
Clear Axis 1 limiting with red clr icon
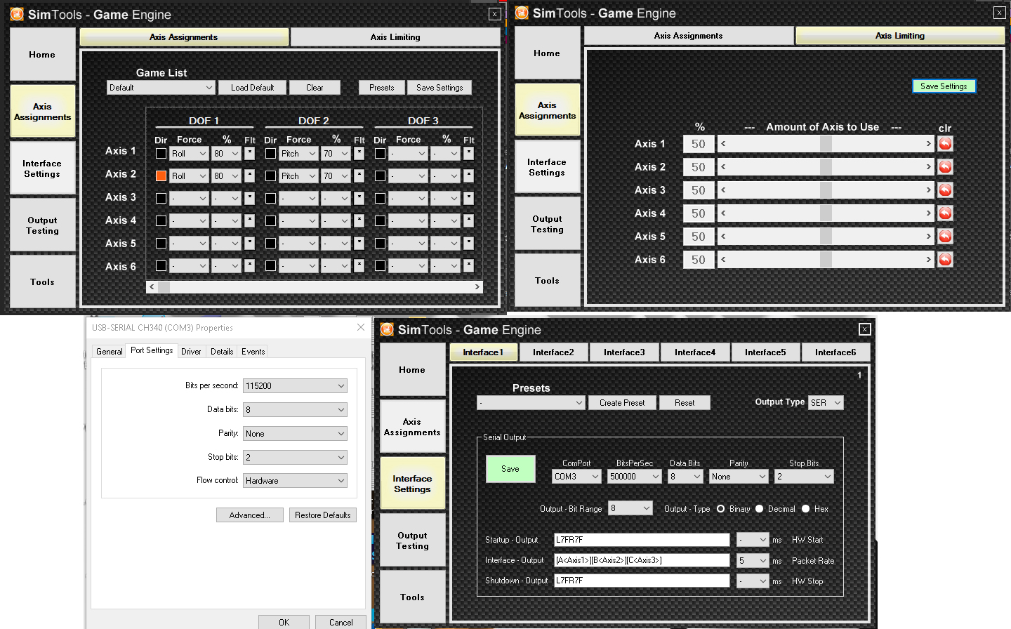tap(946, 144)
